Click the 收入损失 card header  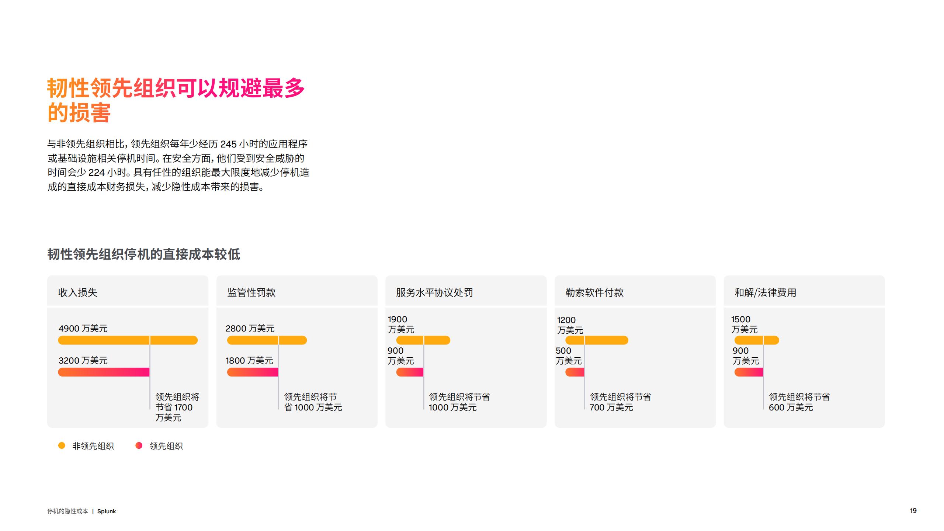(x=78, y=292)
